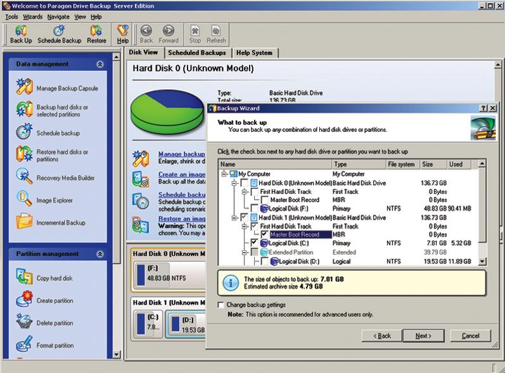Viewport: 505px width, 373px height.
Task: Click the wizard tree scrollbar down arrow
Action: [x=482, y=262]
